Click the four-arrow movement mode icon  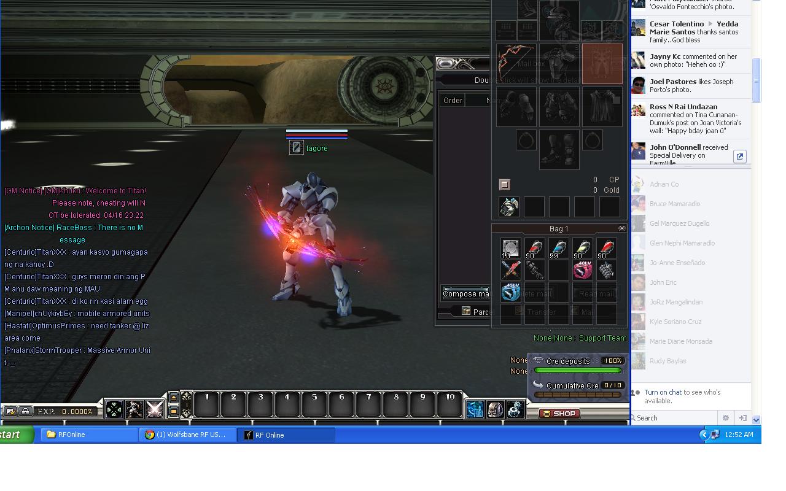114,409
